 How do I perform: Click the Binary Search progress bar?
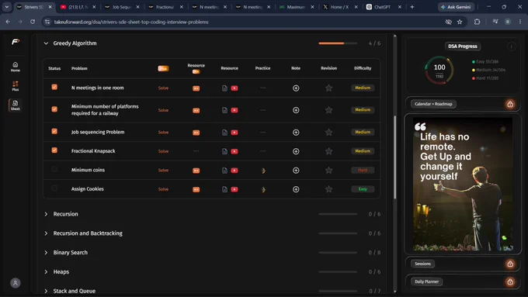(338, 253)
